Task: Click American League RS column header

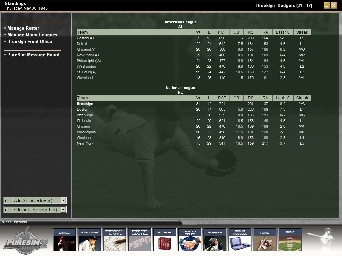Action: pyautogui.click(x=250, y=32)
